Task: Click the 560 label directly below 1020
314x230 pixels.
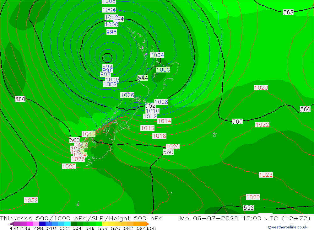Action: point(168,152)
